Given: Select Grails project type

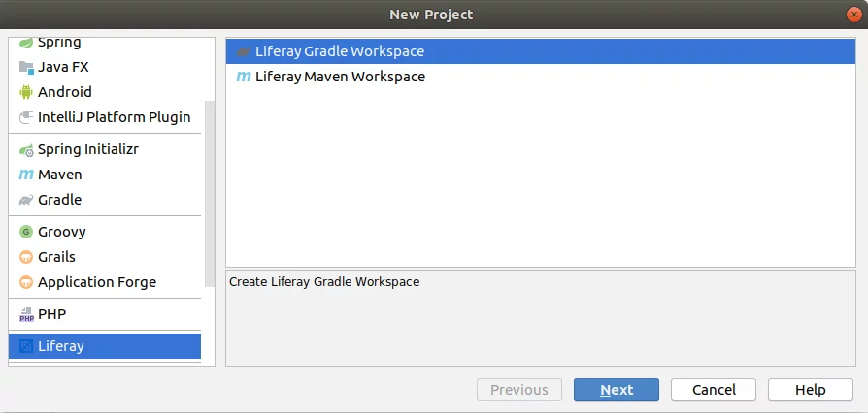Looking at the screenshot, I should coord(105,257).
